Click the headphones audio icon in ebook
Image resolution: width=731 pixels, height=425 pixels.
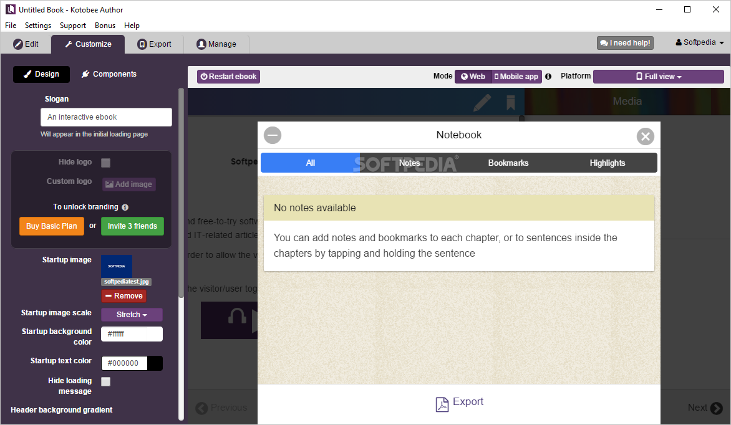(x=237, y=317)
